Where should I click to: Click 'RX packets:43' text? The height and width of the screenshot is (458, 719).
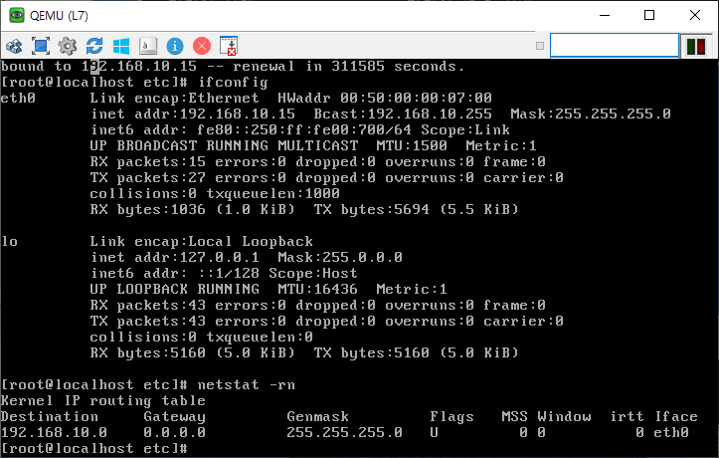(x=147, y=306)
